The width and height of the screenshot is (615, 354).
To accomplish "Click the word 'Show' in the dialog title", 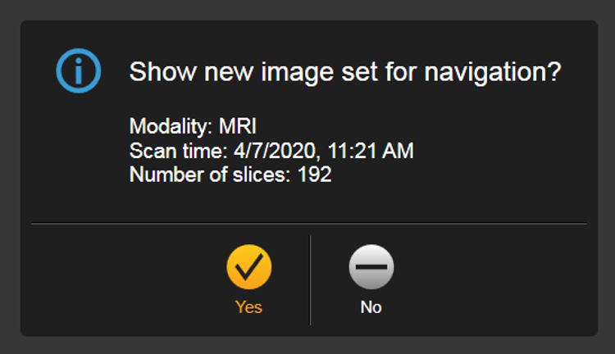I will pos(163,72).
